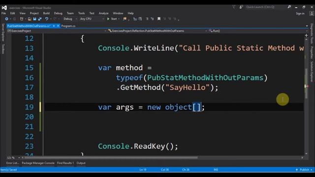Image resolution: width=315 pixels, height=177 pixels.
Task: Expand the Toolbox side tab
Action: [x=3, y=49]
